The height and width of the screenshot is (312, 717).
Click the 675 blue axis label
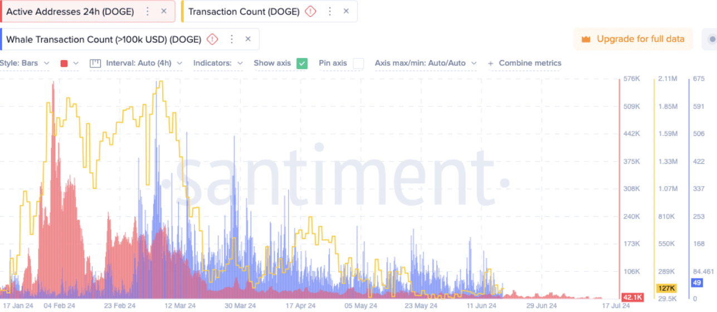click(x=699, y=79)
